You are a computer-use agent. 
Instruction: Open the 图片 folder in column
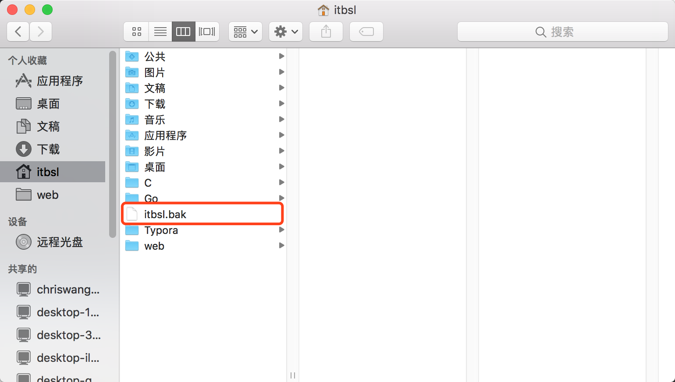pyautogui.click(x=155, y=72)
